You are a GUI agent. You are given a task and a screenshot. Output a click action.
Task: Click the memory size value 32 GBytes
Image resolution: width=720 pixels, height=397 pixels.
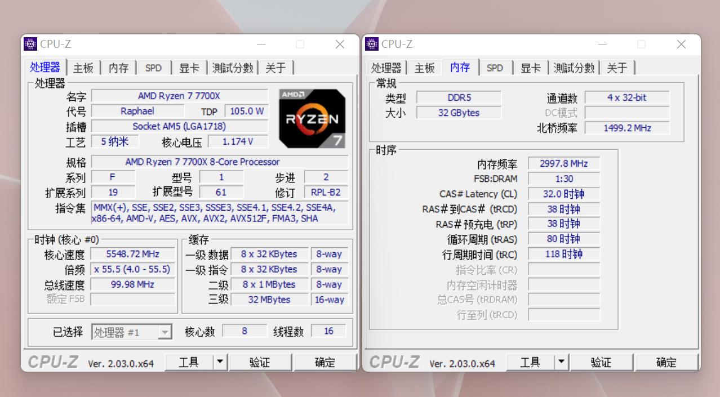pyautogui.click(x=459, y=113)
